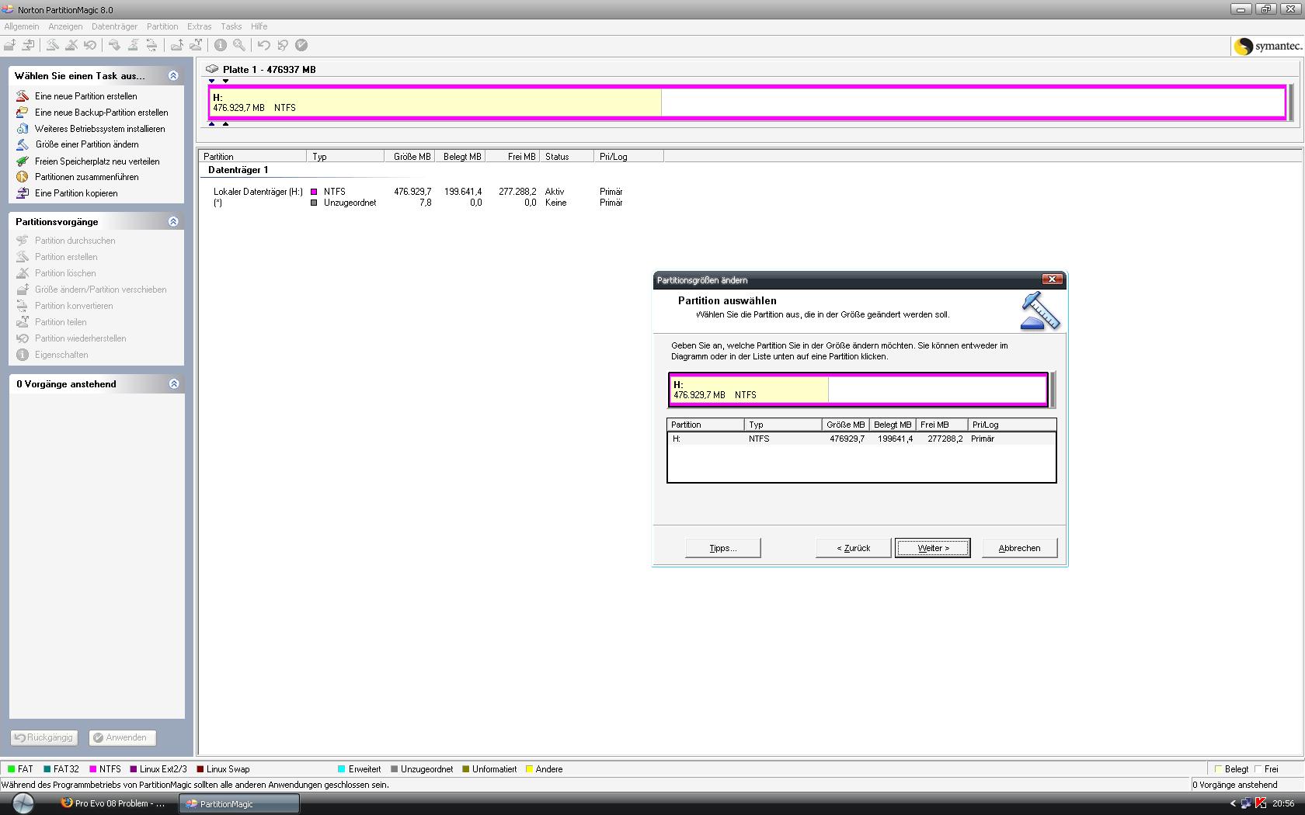Collapse the 'Wählen Sie einen Task aus' panel
Screen dimensions: 1305x815
pos(173,75)
